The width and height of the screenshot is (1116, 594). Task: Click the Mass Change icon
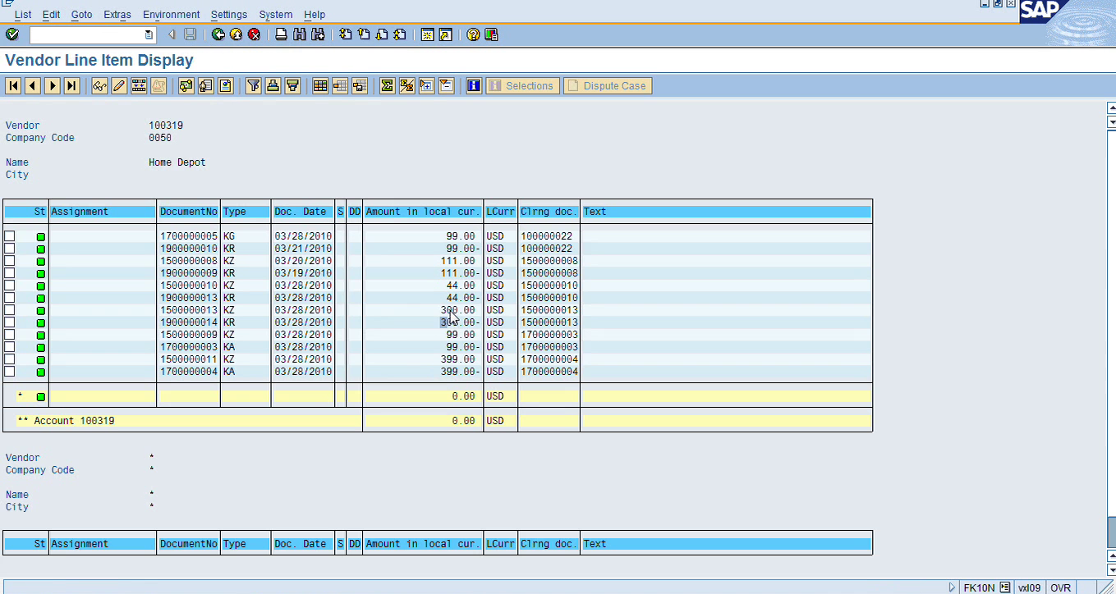tap(139, 85)
